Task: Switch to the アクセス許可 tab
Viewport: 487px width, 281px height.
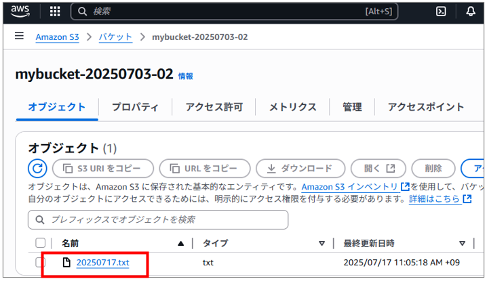Action: coord(214,107)
